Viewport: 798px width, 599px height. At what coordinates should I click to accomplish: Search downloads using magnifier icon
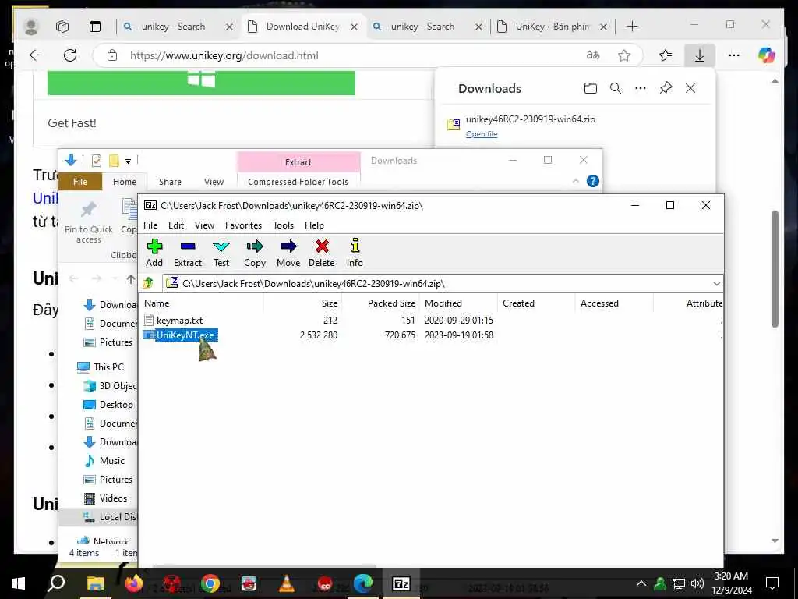pos(616,88)
